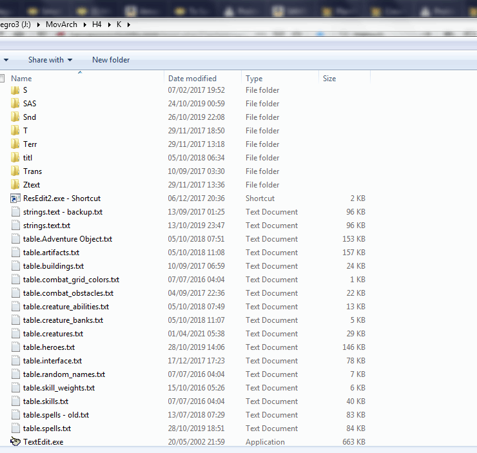Image resolution: width=477 pixels, height=453 pixels.
Task: Toggle the select-all checkbox beside Name
Action: click(x=2, y=79)
